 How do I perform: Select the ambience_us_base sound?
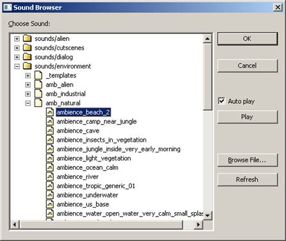pyautogui.click(x=83, y=204)
